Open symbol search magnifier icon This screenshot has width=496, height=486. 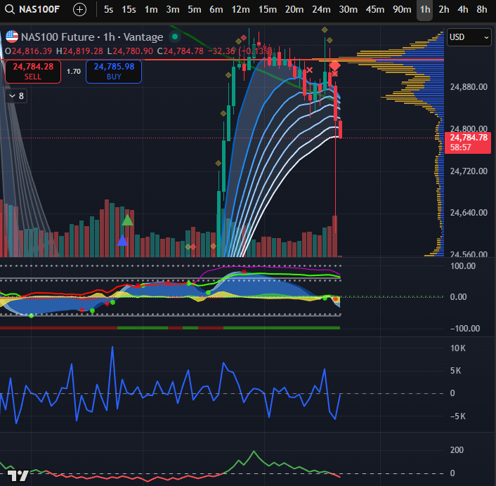10,10
